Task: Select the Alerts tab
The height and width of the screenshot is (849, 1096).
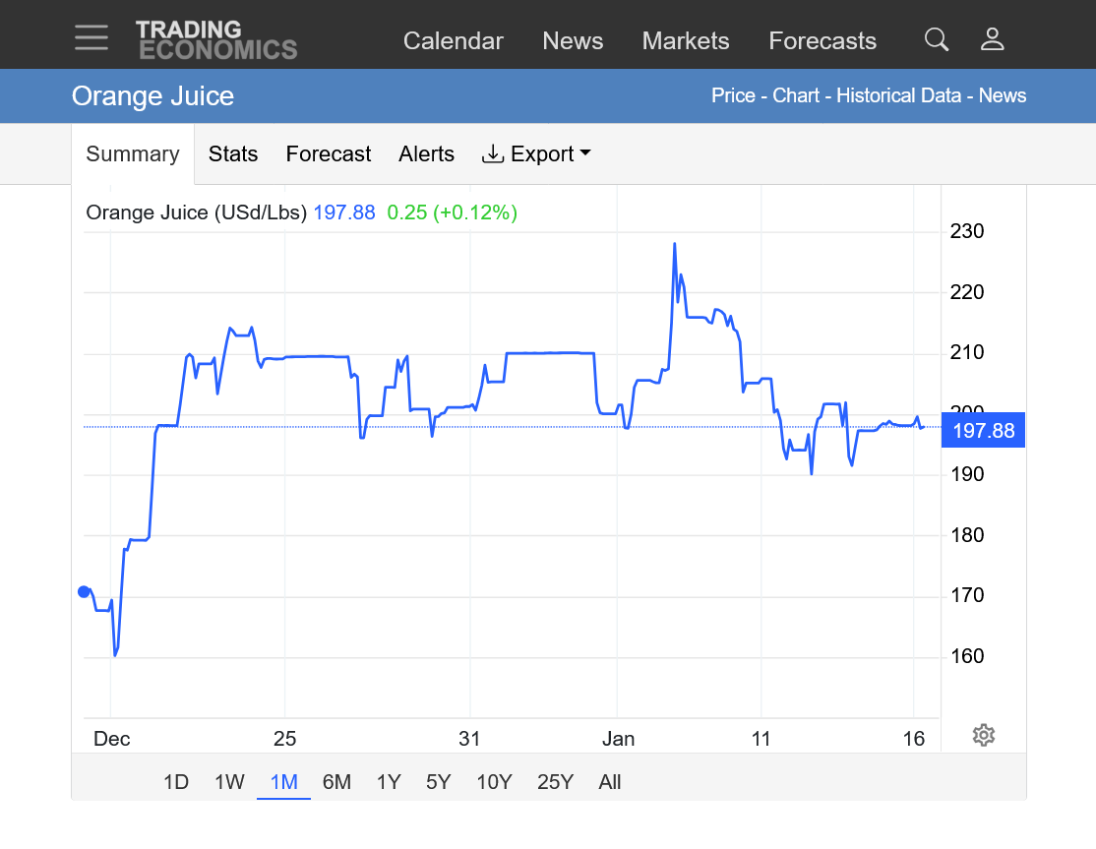Action: (x=426, y=154)
